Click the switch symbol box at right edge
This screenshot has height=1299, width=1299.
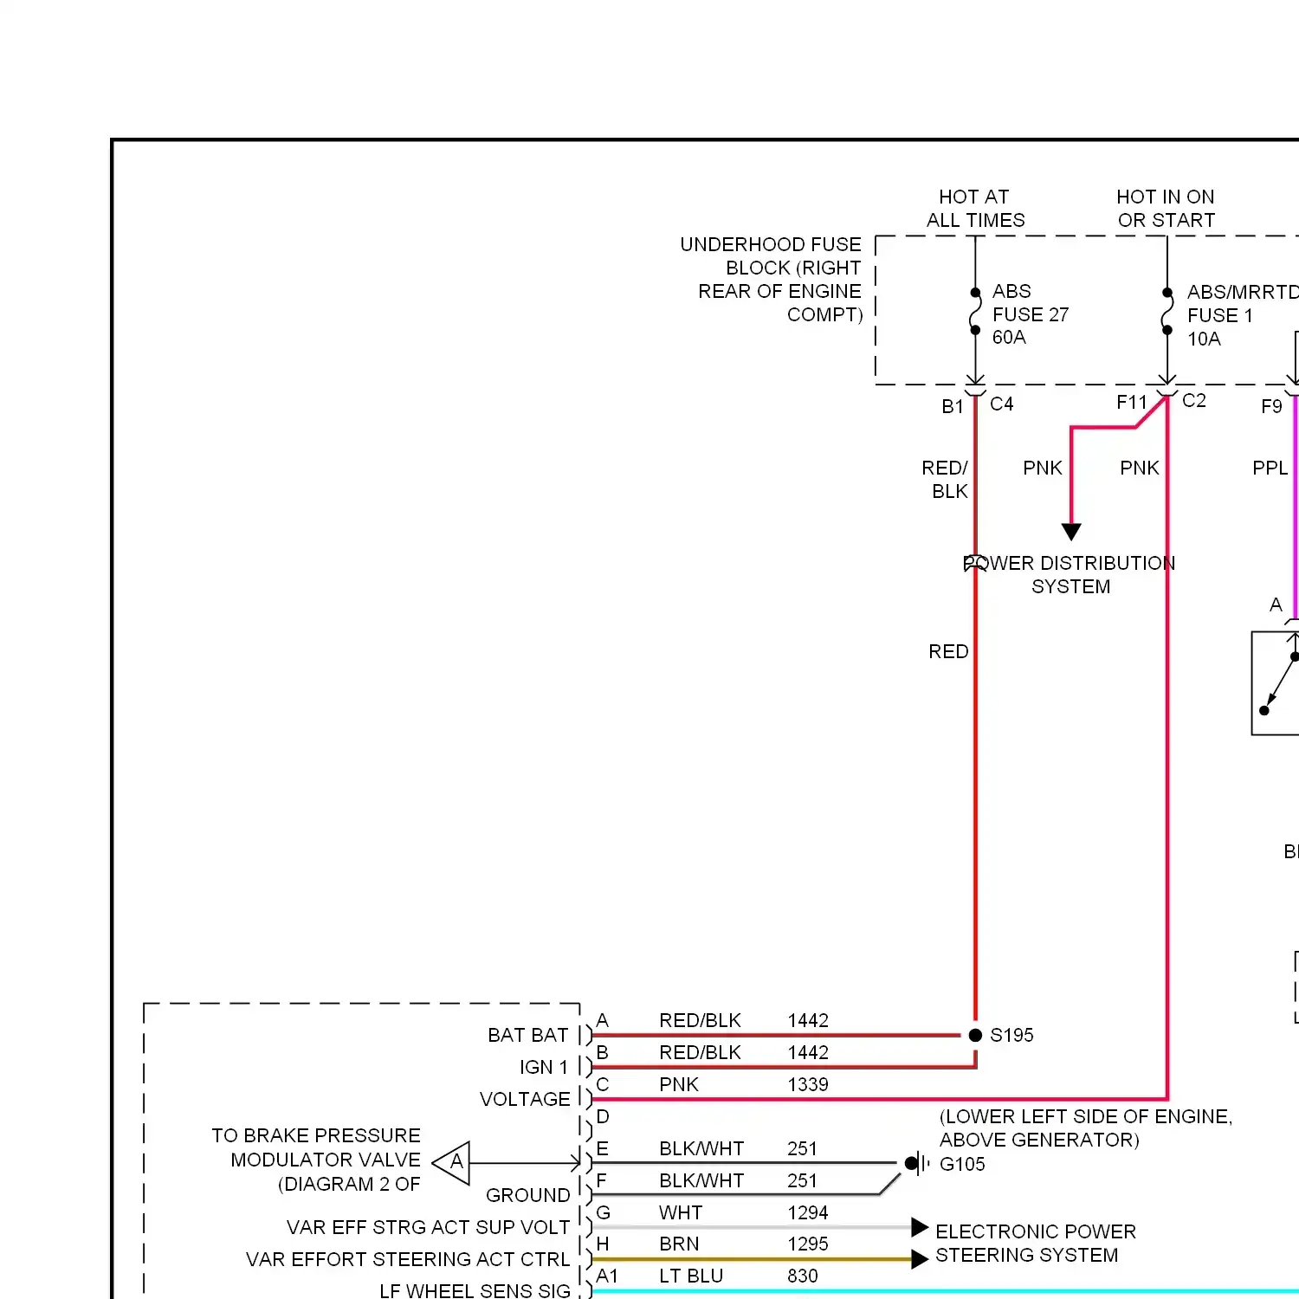click(x=1275, y=683)
